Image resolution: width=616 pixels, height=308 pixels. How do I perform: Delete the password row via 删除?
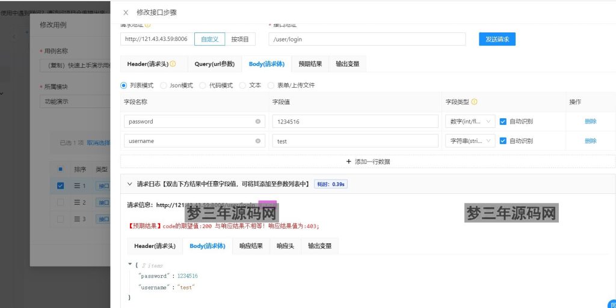pyautogui.click(x=591, y=121)
